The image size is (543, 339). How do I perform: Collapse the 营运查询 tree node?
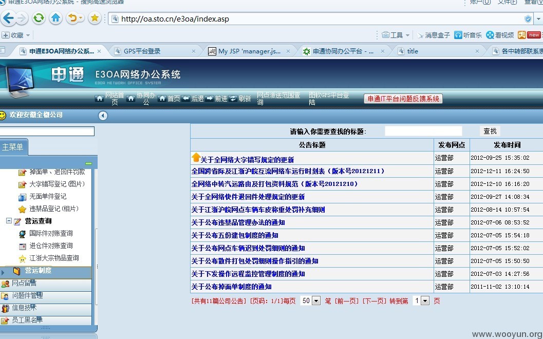pyautogui.click(x=9, y=220)
